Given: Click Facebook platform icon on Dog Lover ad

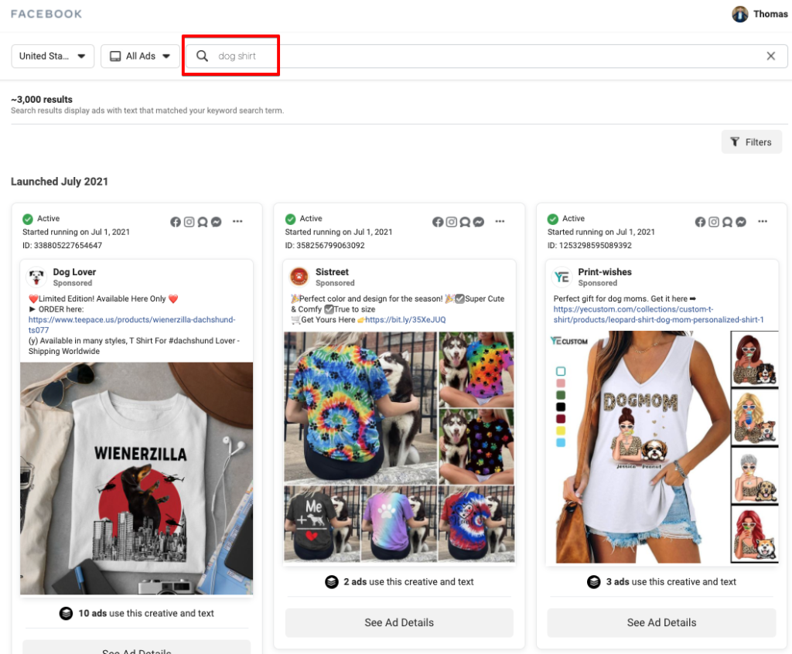Looking at the screenshot, I should point(176,222).
